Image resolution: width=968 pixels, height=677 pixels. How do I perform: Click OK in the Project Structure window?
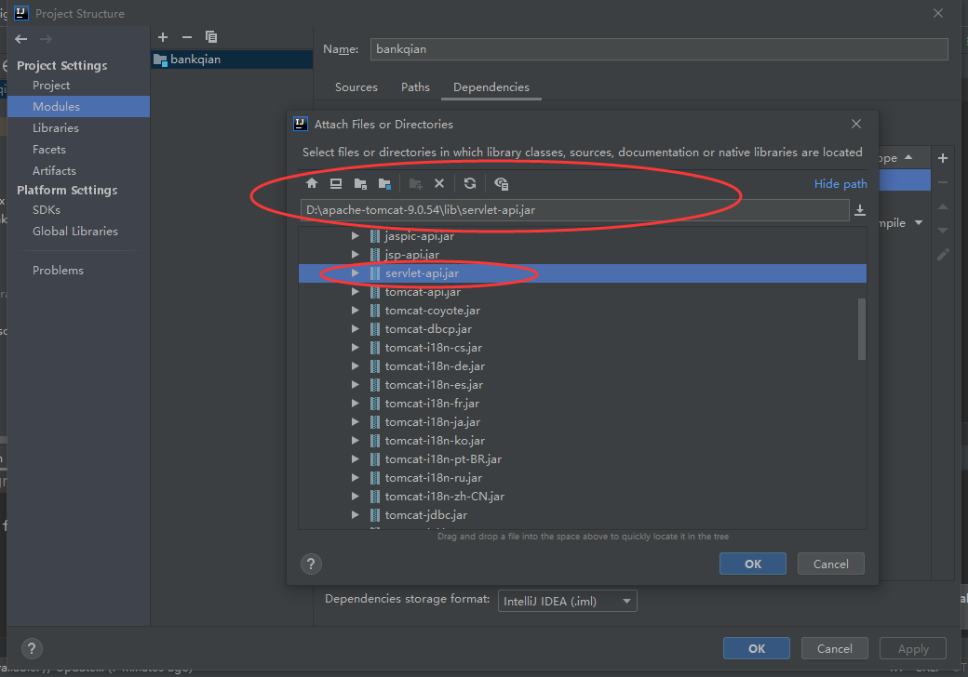click(756, 648)
